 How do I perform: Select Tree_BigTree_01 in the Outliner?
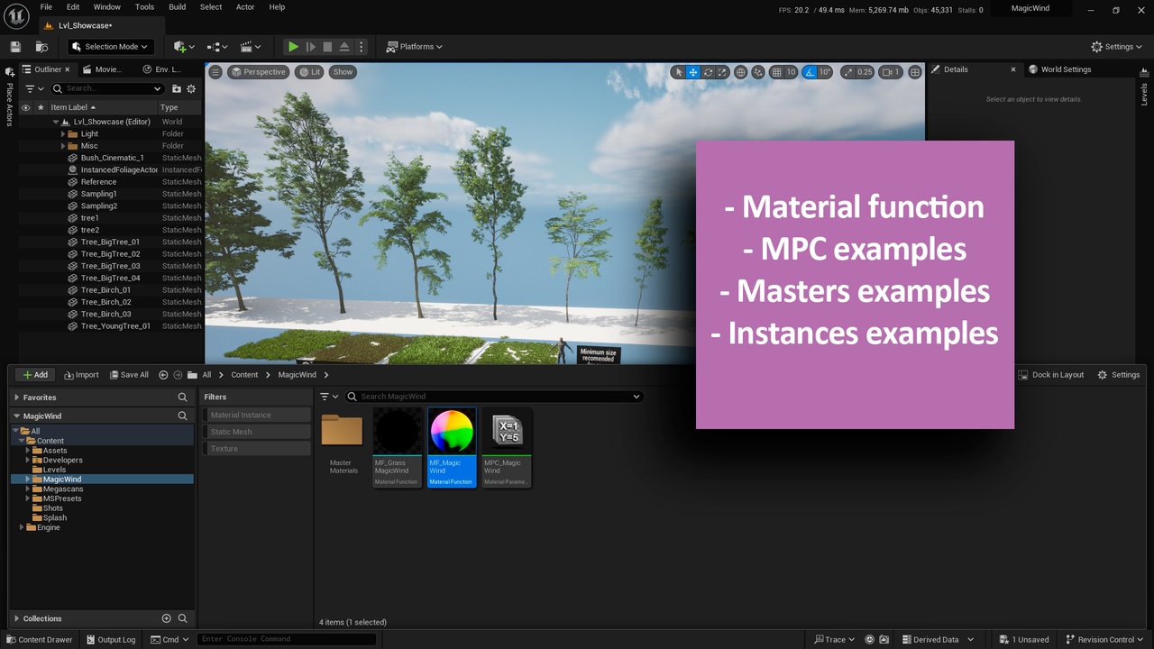(110, 242)
